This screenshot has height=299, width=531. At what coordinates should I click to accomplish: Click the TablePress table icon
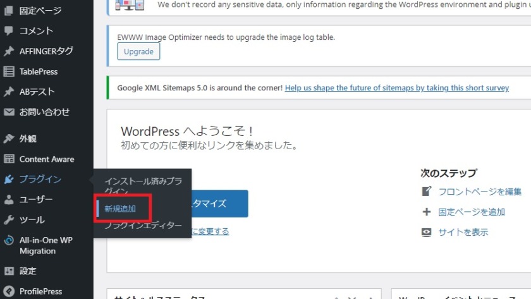pos(9,71)
